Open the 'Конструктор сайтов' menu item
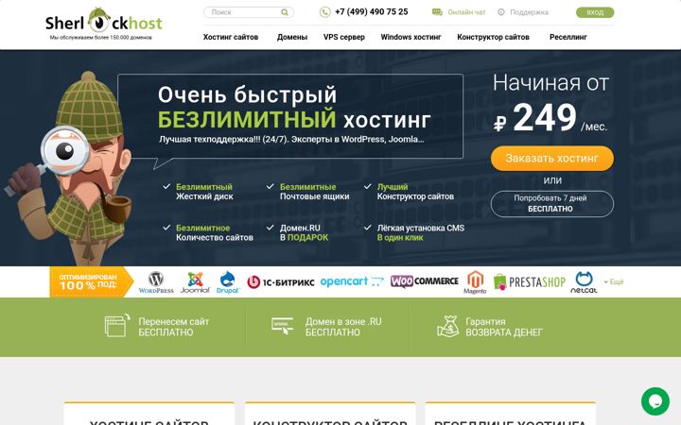681x425 pixels. coord(493,37)
